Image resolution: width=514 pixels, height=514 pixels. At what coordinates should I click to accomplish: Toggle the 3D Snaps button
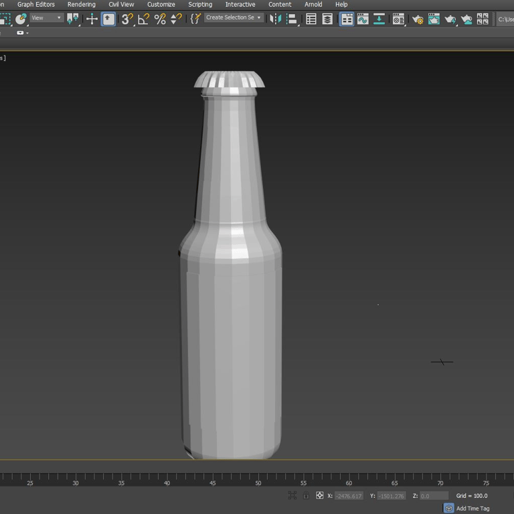tap(127, 19)
